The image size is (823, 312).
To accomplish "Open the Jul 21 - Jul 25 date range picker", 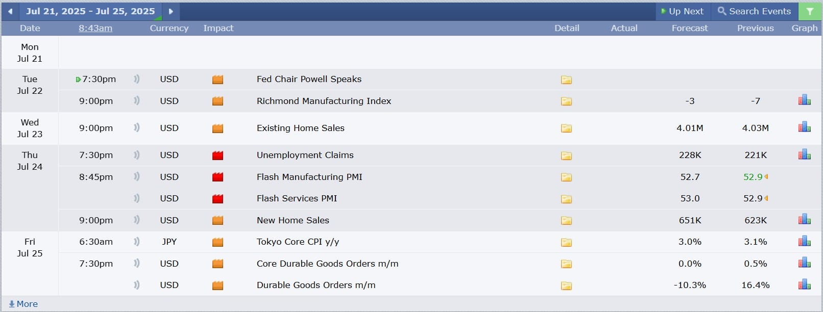I will tap(90, 11).
